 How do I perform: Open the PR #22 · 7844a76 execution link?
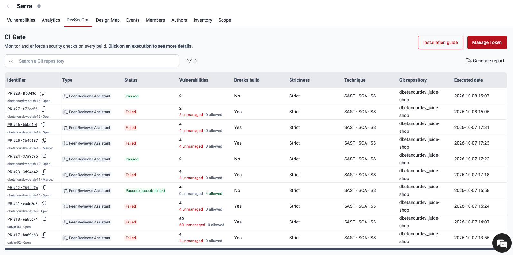click(x=23, y=188)
